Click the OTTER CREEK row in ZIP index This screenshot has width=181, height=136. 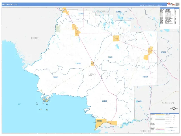pyautogui.click(x=168, y=18)
